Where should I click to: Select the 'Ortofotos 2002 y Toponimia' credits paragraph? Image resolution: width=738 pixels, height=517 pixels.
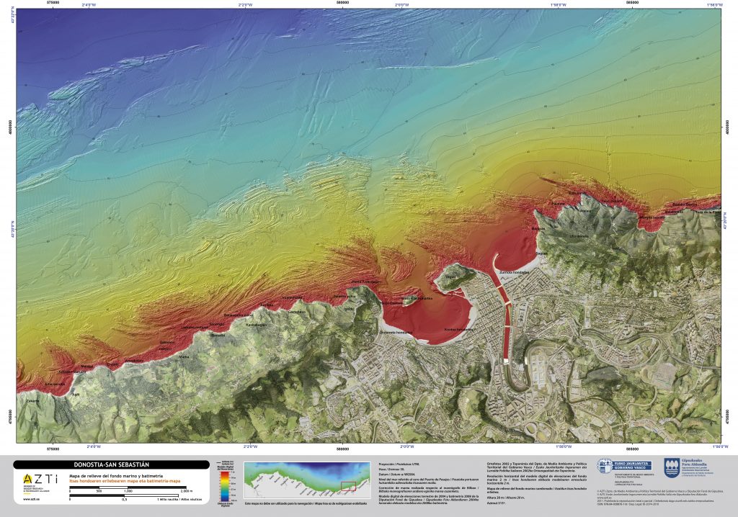pyautogui.click(x=536, y=467)
